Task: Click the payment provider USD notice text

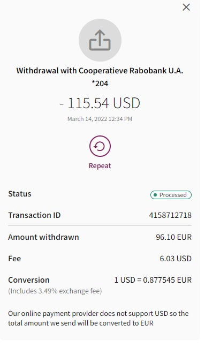Action: tap(98, 318)
